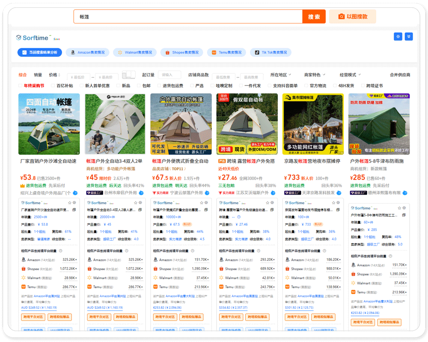Screen dimensions: 428x342
Task: Click the copy icon next to the first card's title
Action: [74, 209]
